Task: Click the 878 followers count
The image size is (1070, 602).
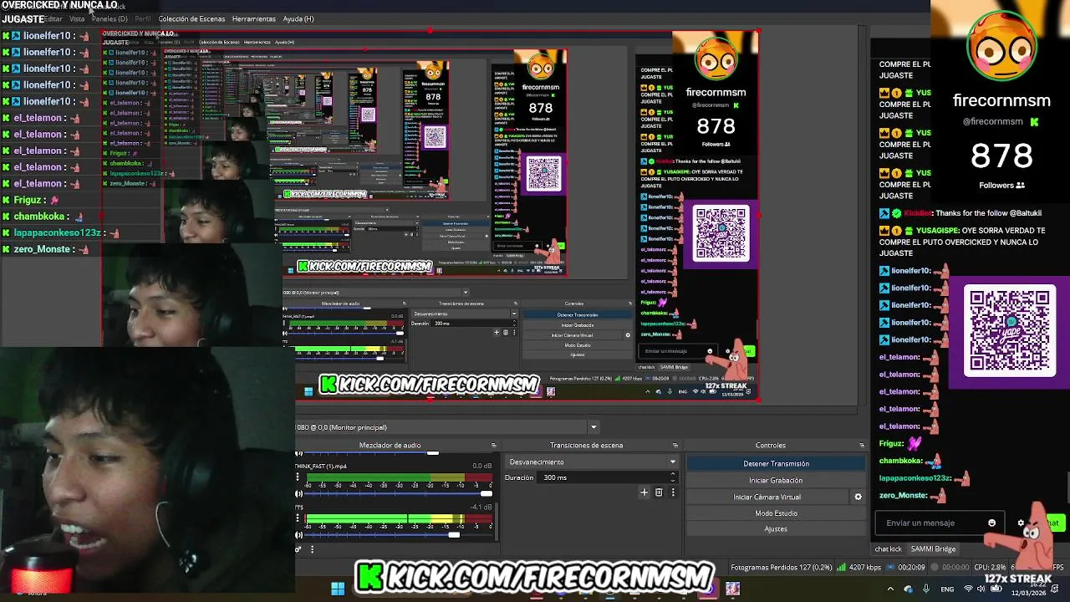Action: pyautogui.click(x=1001, y=156)
